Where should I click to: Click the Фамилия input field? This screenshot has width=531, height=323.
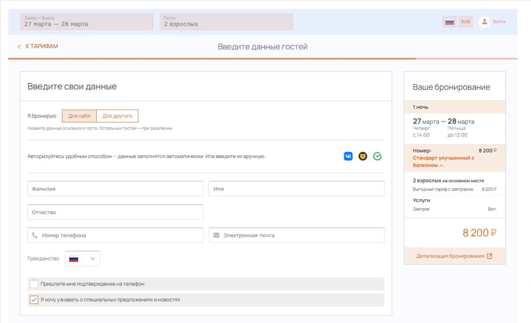pos(115,189)
